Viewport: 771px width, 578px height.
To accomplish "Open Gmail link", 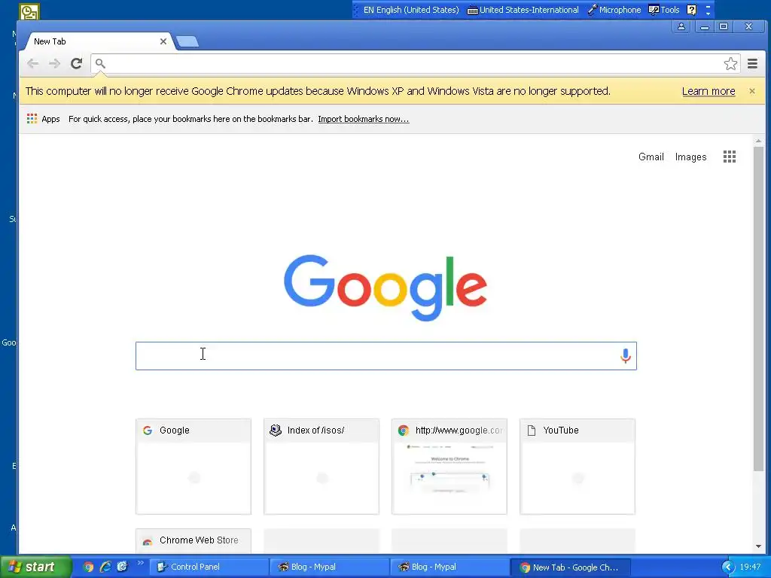I will [x=651, y=157].
